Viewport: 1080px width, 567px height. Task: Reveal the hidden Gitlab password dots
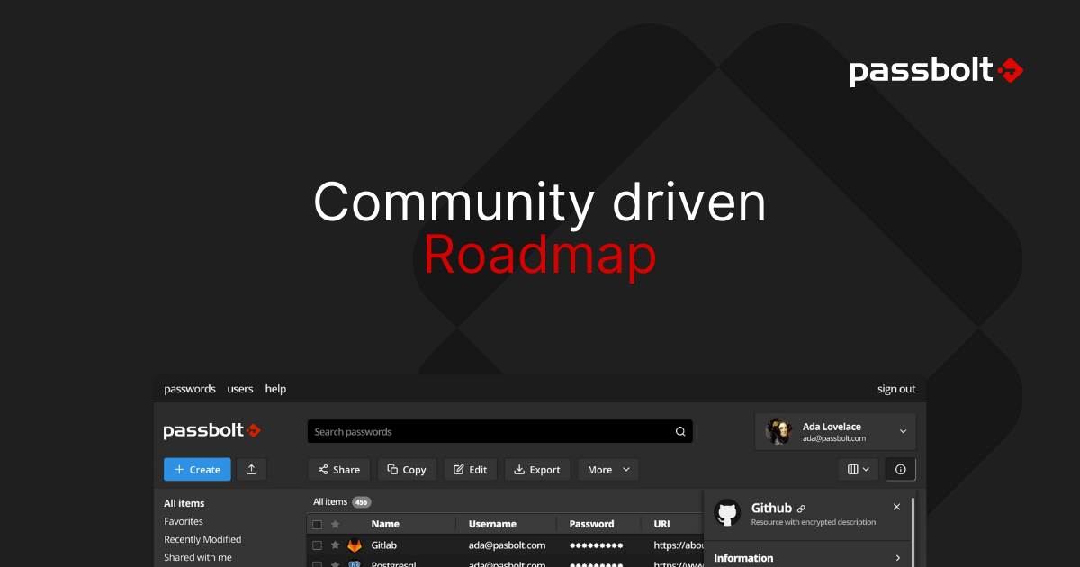596,545
